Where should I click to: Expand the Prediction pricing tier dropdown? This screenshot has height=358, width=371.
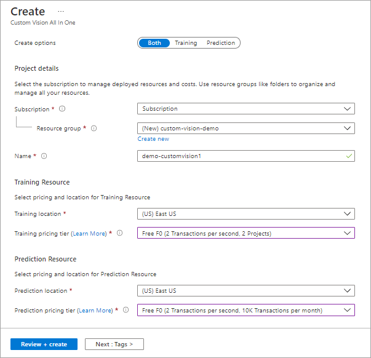[x=245, y=311]
